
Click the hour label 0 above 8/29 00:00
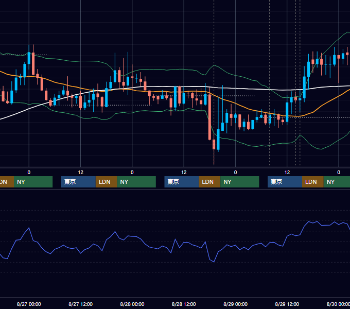[235, 173]
